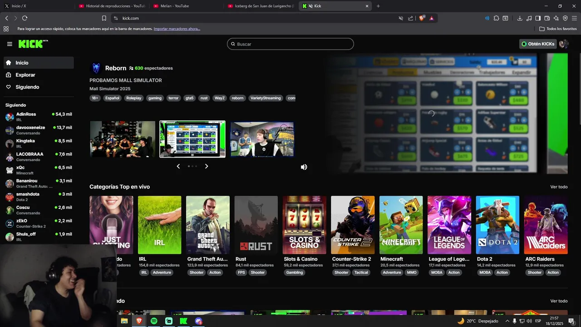The width and height of the screenshot is (581, 327).
Task: Select the thumbnail with men sitting on couch
Action: pos(123,139)
